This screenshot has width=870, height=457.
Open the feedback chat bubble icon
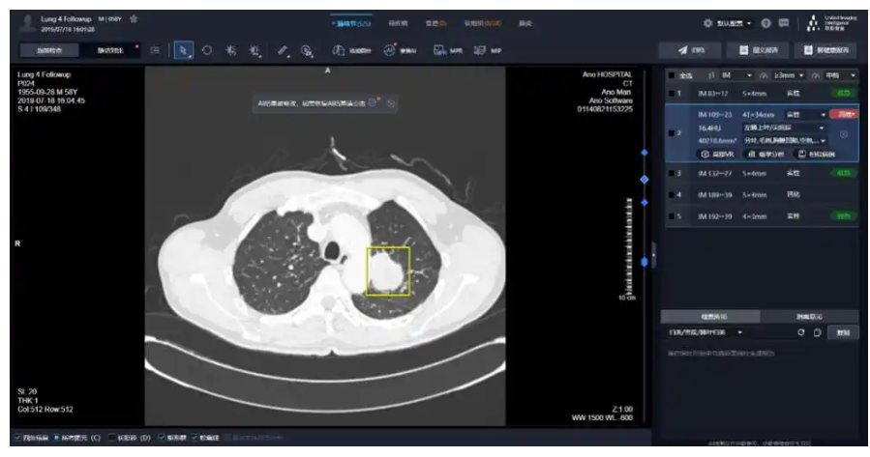(784, 23)
